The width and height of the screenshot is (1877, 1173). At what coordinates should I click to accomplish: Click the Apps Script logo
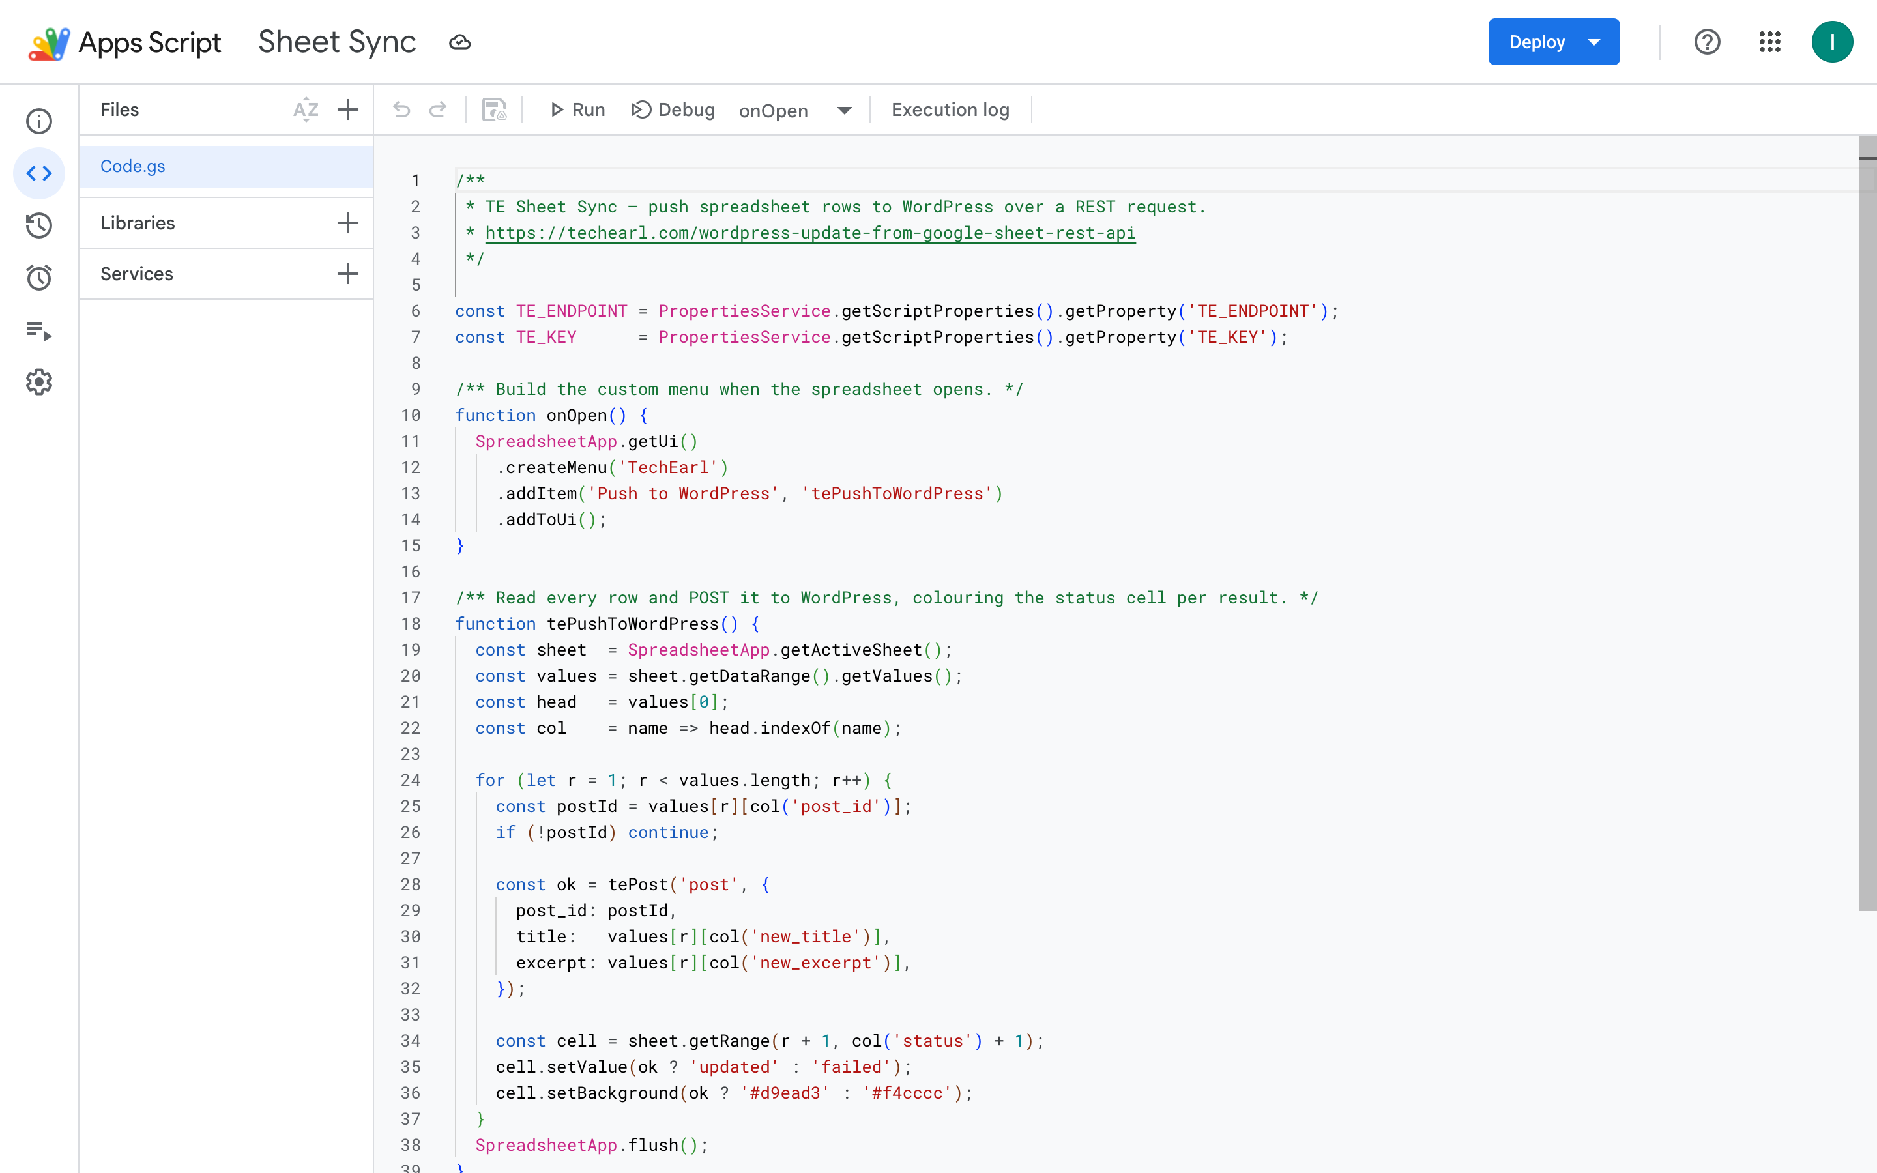pos(124,42)
